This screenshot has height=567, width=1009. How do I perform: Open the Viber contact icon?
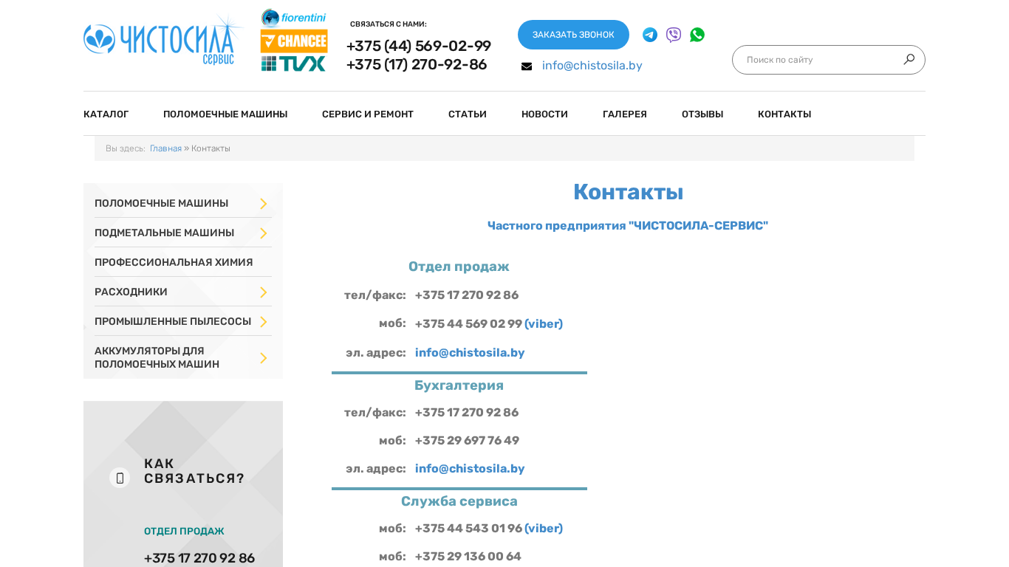(674, 35)
